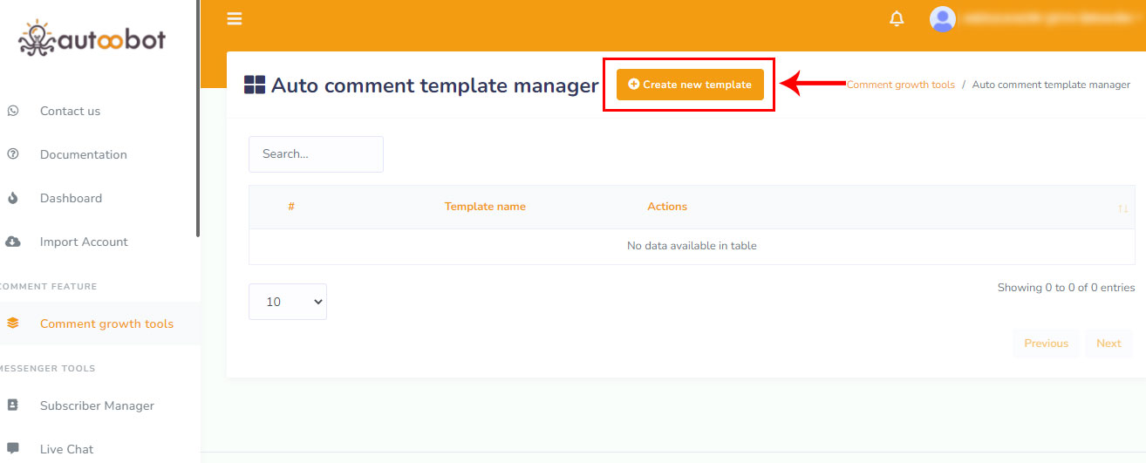Screen dimensions: 1146x463
Task: Click the WhatsApp icon beside Contact us
Action: (13, 111)
